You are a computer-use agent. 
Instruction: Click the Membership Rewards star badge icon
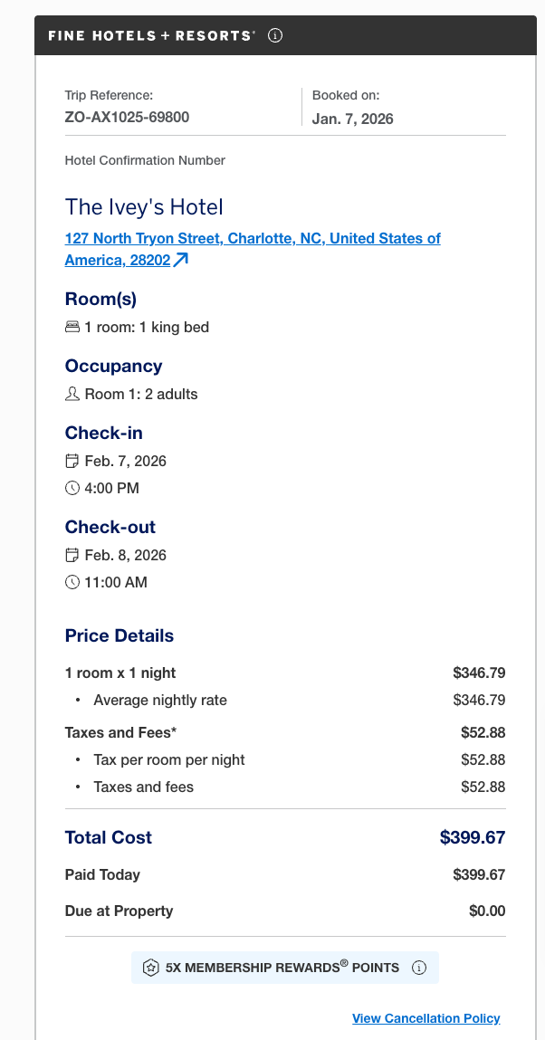pos(150,968)
